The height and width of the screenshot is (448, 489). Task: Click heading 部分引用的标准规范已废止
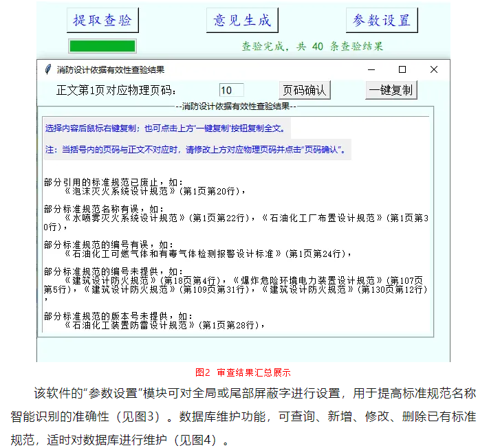click(113, 182)
